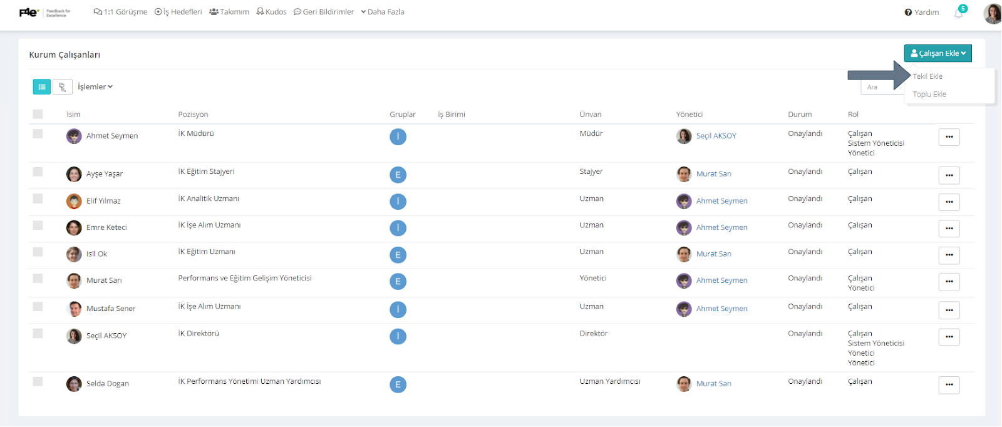The image size is (1002, 427).
Task: Open 1:1 Görüşme menu
Action: point(120,12)
